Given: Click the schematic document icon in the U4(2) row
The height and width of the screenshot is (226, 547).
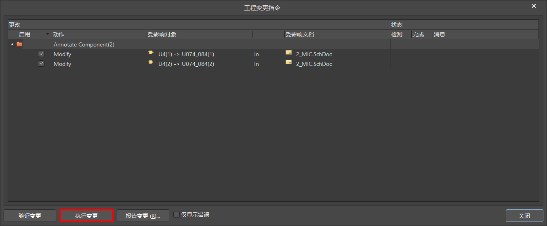Looking at the screenshot, I should click(x=288, y=63).
